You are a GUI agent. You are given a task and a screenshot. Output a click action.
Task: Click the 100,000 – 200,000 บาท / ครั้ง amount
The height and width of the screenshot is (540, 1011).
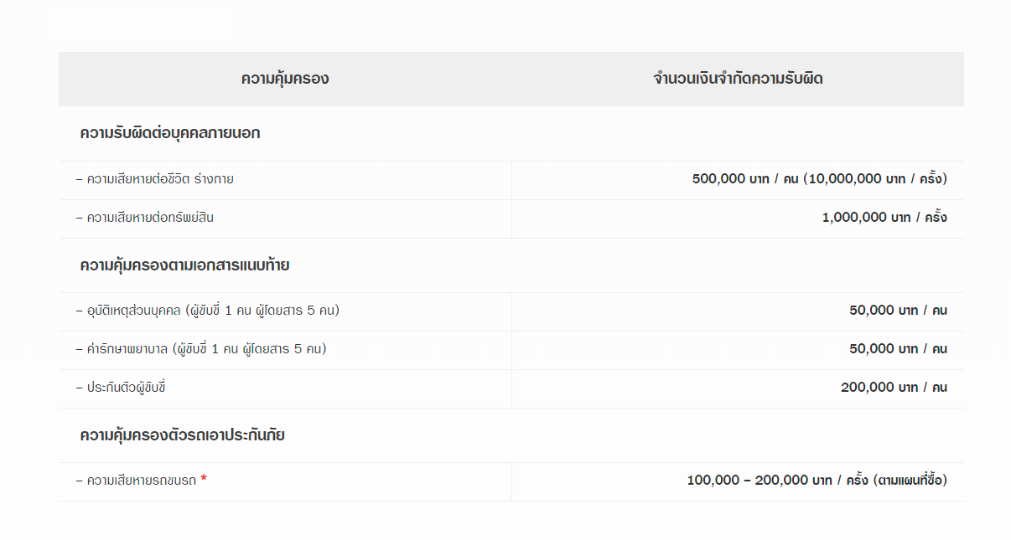click(777, 481)
